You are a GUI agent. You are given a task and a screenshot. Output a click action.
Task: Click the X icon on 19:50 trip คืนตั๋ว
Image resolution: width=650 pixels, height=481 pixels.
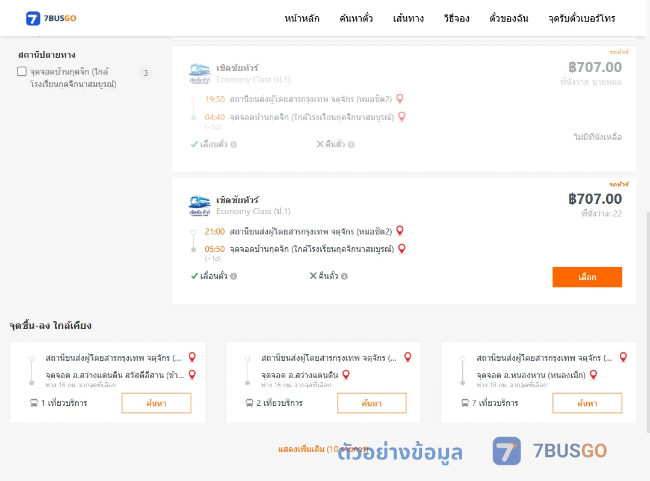point(320,144)
